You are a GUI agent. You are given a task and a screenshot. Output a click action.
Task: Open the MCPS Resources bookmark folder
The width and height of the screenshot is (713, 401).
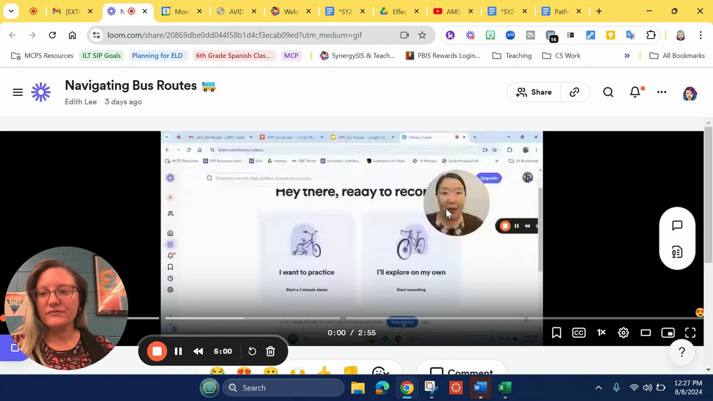click(42, 56)
